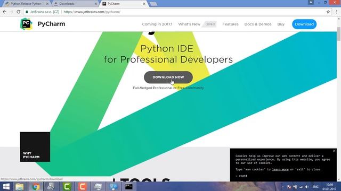The width and height of the screenshot is (341, 191).
Task: Click 'for Professional Developers' heading text
Action: click(x=168, y=59)
